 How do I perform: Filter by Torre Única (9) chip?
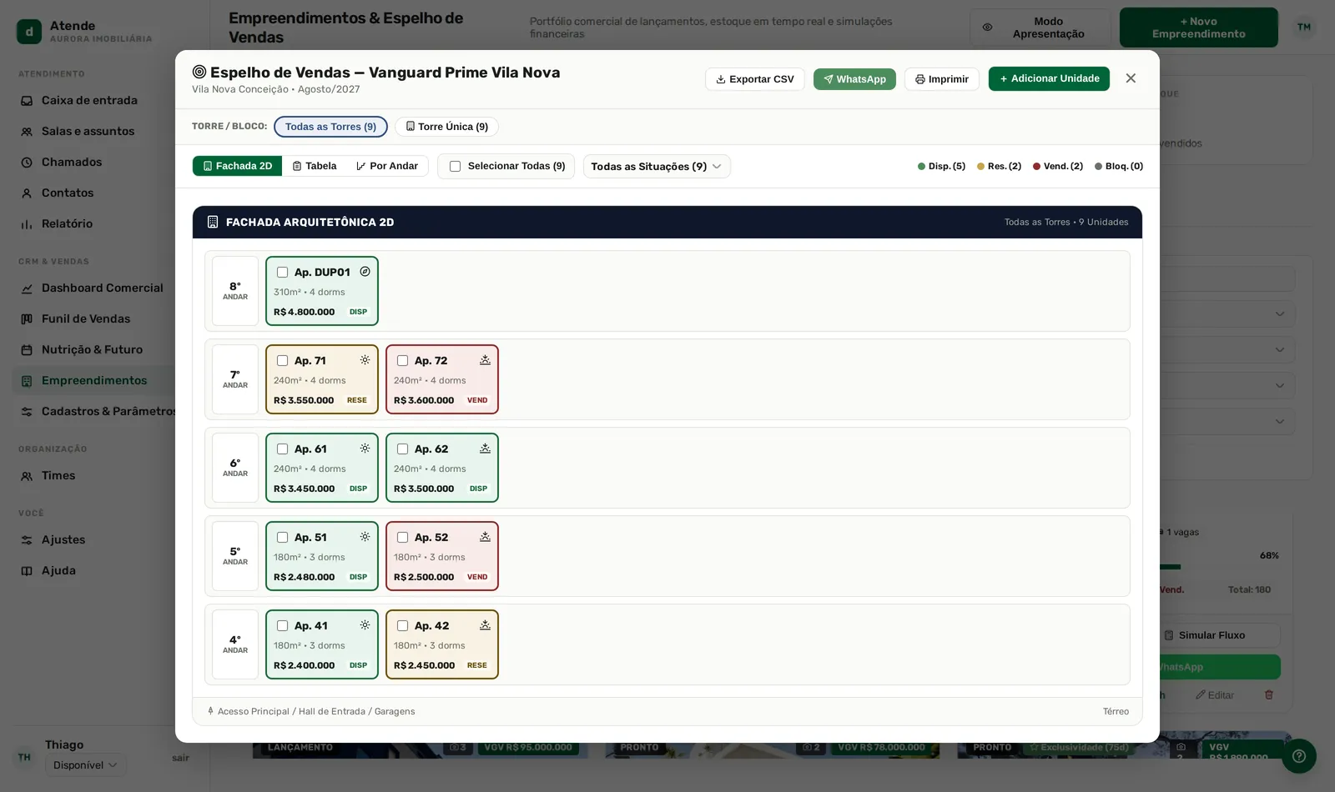pyautogui.click(x=446, y=127)
